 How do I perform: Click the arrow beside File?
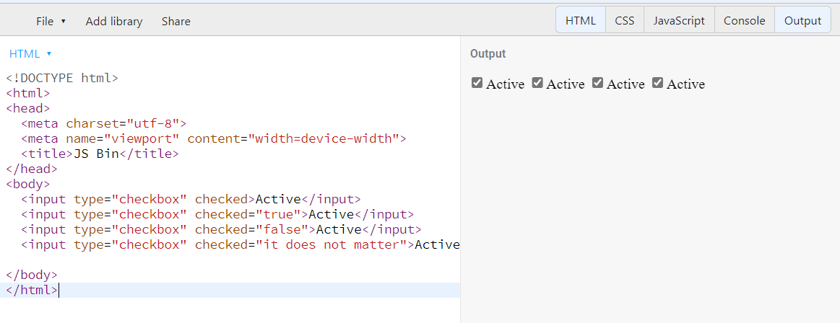pos(64,22)
